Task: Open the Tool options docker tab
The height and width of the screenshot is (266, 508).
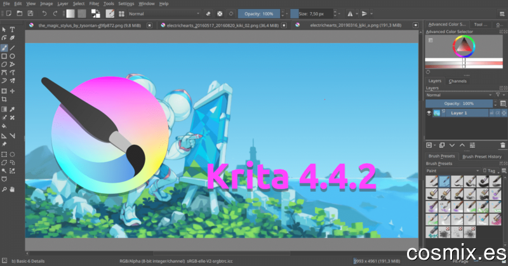Action: coord(480,24)
